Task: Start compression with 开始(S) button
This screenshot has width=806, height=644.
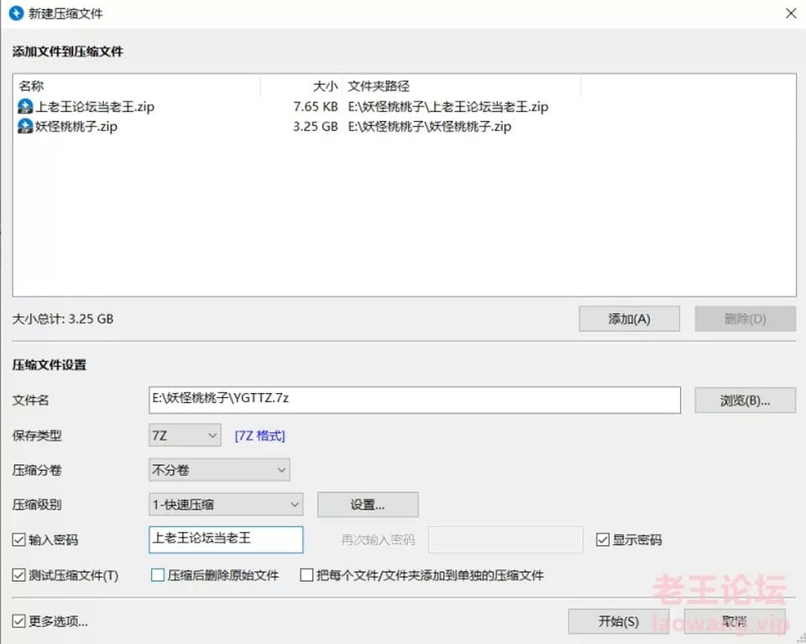Action: click(x=619, y=621)
